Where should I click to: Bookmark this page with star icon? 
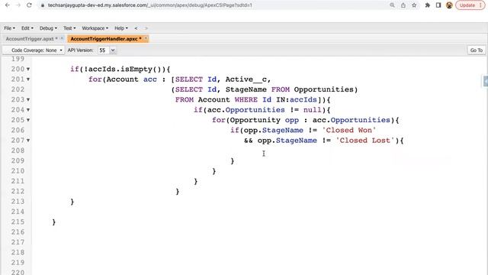click(414, 5)
